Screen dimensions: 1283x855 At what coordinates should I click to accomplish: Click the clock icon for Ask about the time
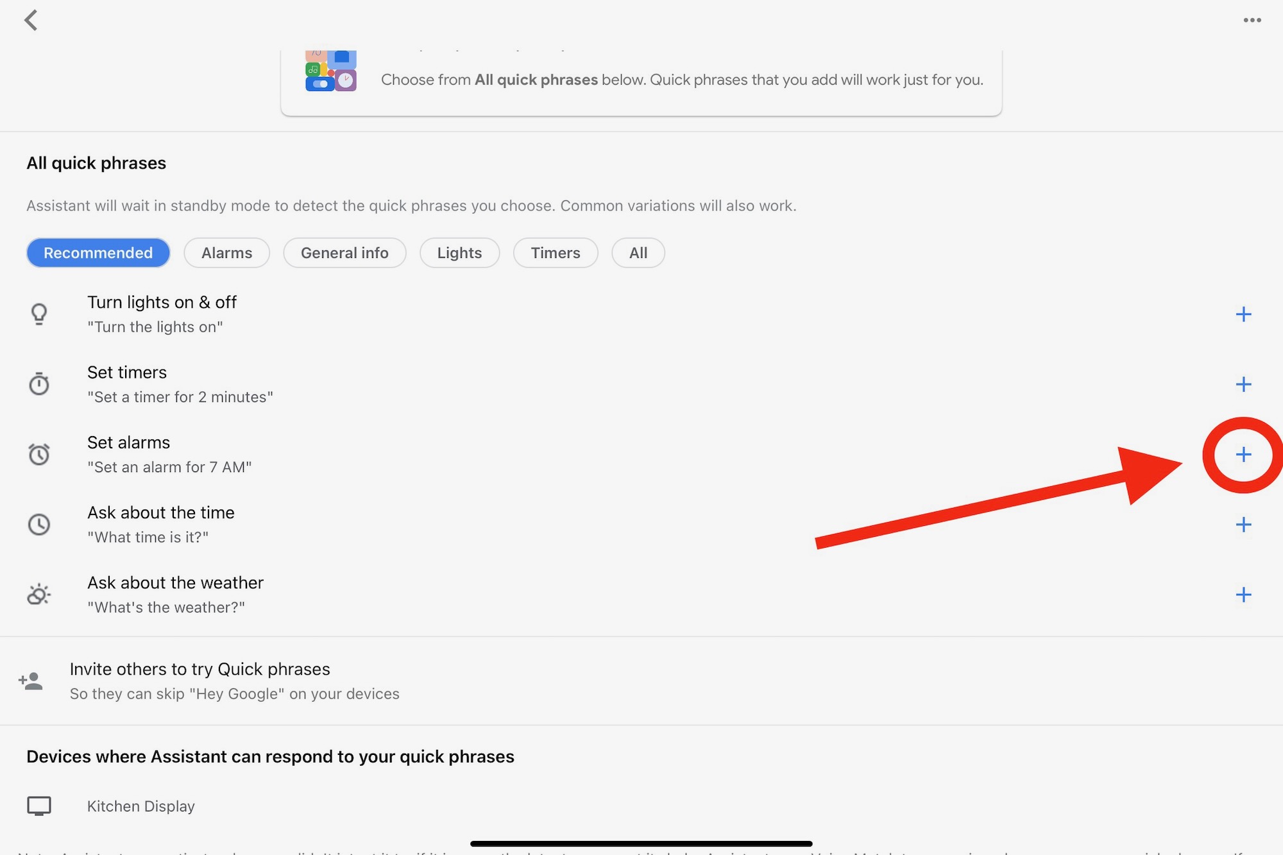click(x=39, y=523)
